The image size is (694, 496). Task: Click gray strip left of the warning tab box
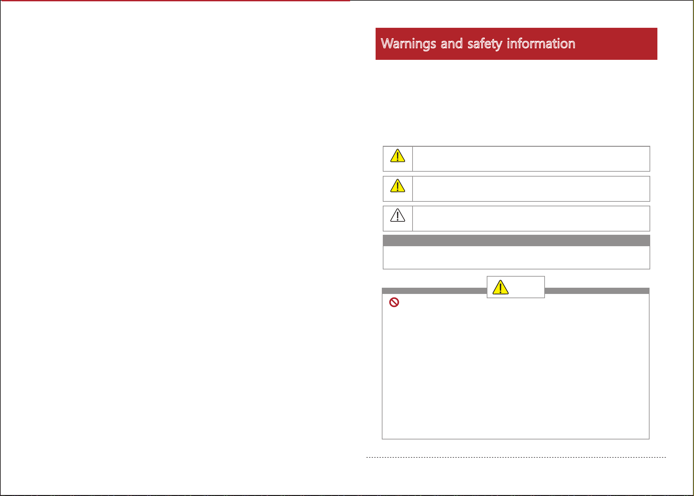[434, 291]
